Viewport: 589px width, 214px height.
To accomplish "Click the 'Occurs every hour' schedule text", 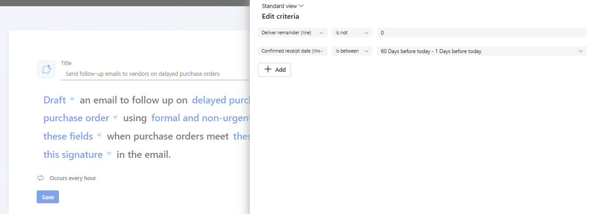I will click(73, 178).
